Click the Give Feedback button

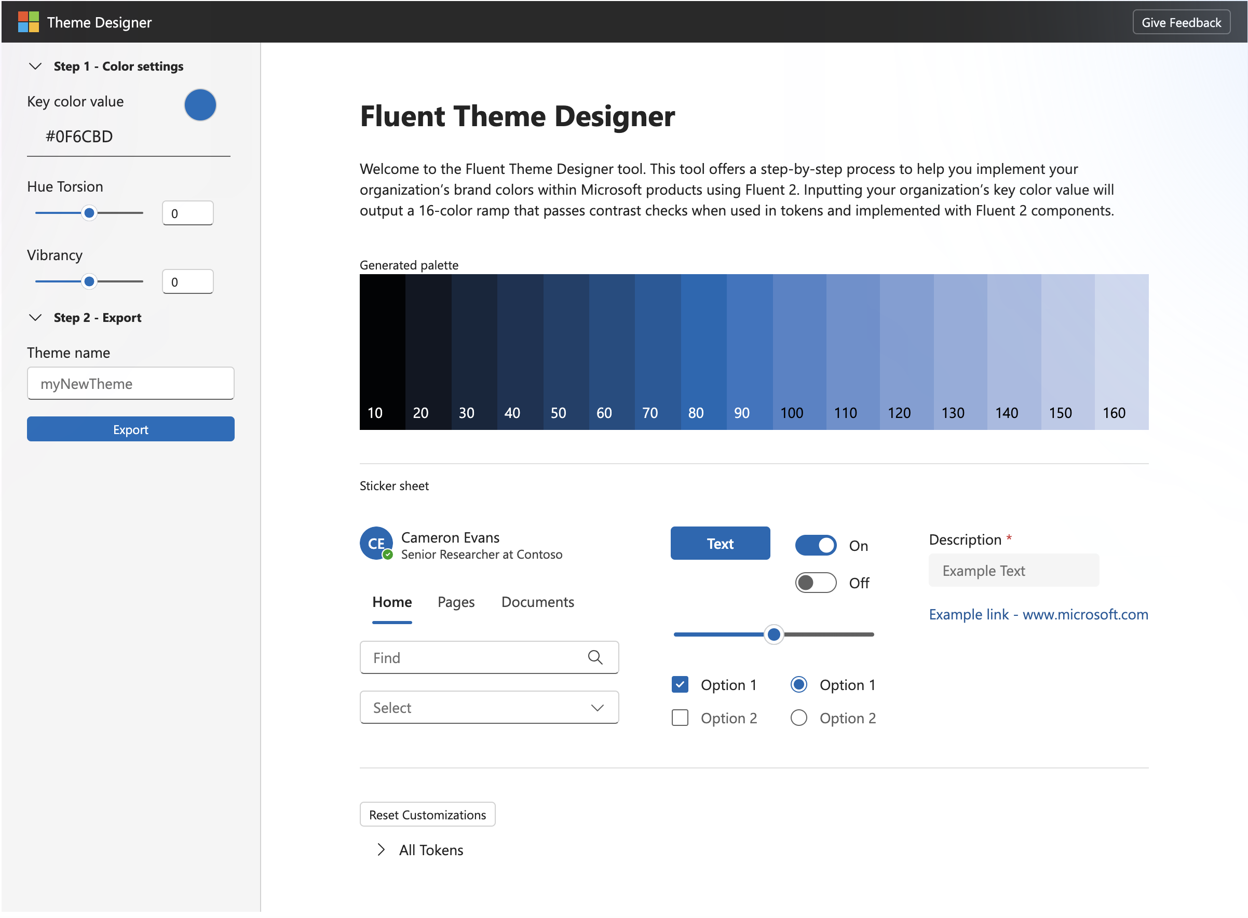(x=1181, y=22)
